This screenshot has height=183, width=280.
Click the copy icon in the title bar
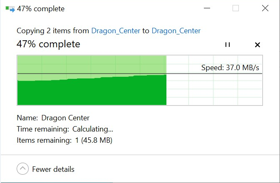click(10, 9)
